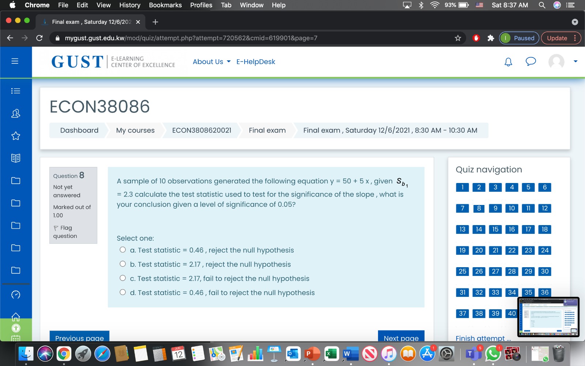The height and width of the screenshot is (366, 585).
Task: Open the messages chat bubble icon
Action: click(x=531, y=62)
